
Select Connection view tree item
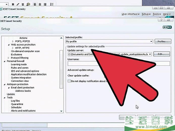pos(20,81)
